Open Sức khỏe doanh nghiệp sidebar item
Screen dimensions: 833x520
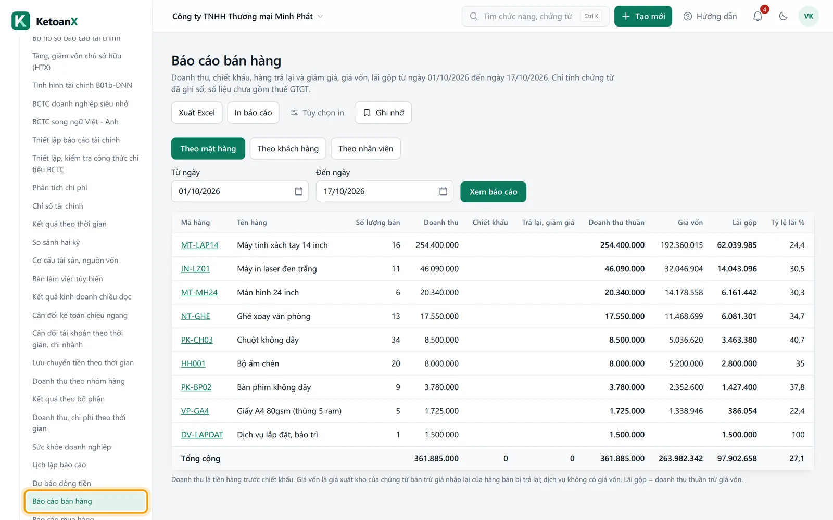coord(71,447)
